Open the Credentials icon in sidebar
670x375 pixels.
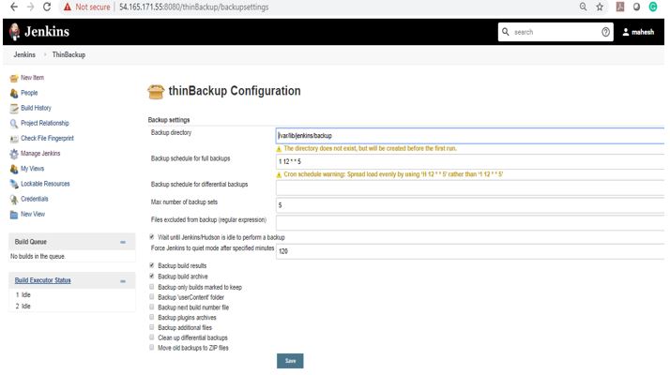point(13,199)
